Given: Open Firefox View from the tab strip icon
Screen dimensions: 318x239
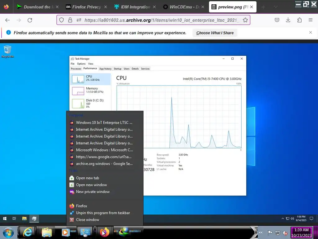Looking at the screenshot, I should [x=6, y=7].
